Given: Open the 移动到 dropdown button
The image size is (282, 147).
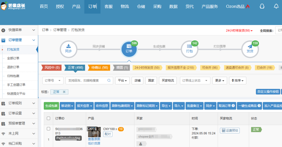Looking at the screenshot, I should click(x=67, y=106).
